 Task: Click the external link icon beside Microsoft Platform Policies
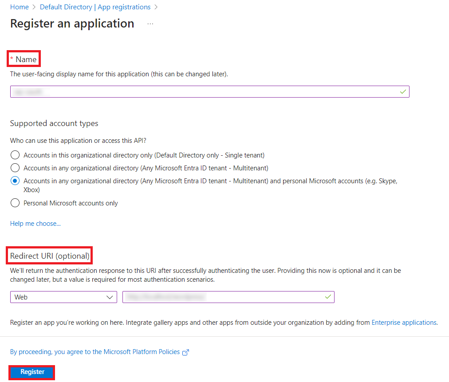coord(186,352)
